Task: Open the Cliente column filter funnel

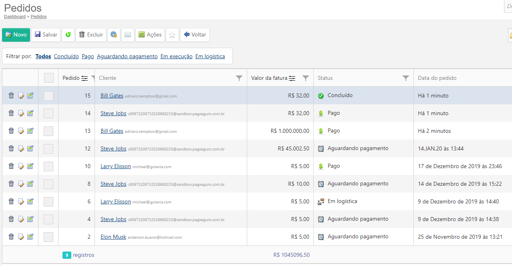Action: tap(239, 78)
